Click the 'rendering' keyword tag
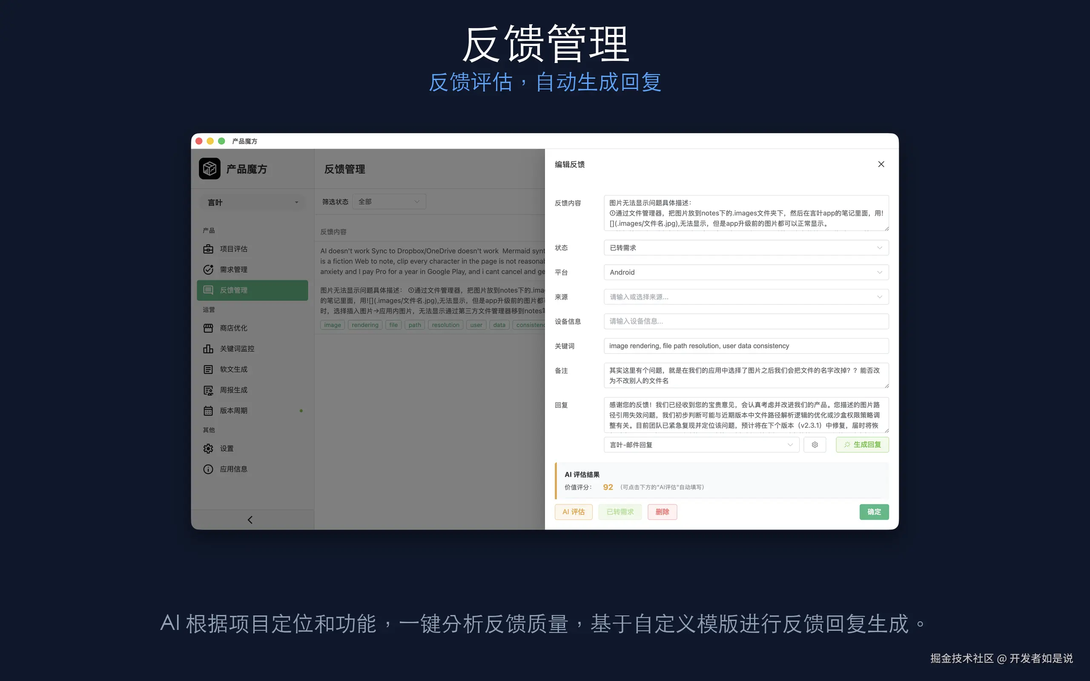Viewport: 1090px width, 681px height. coord(365,325)
